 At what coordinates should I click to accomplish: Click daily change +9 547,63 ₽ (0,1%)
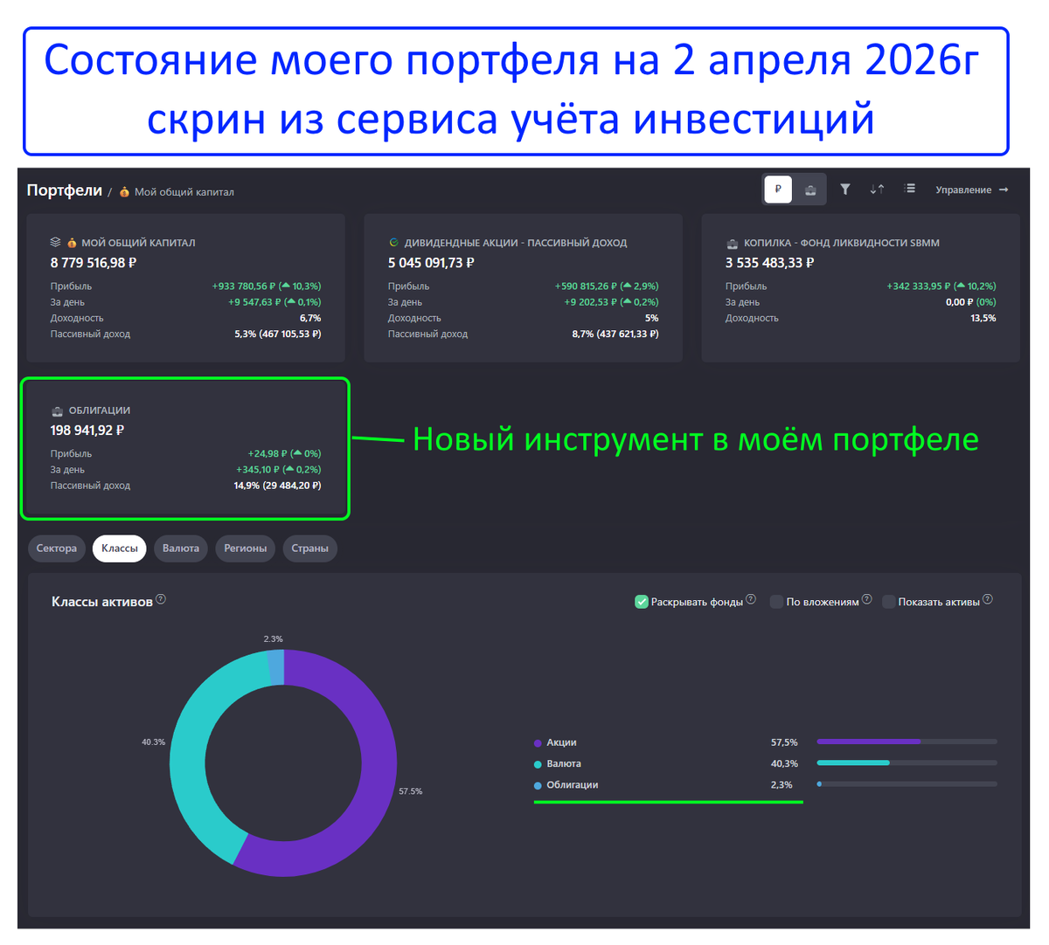pos(274,302)
